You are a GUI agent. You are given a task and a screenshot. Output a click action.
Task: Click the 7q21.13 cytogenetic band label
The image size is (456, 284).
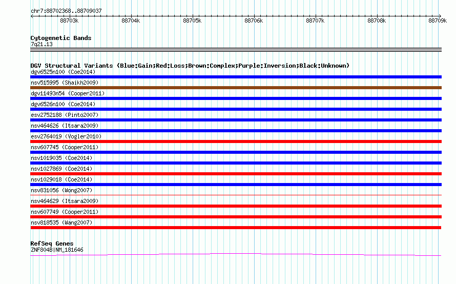point(42,44)
